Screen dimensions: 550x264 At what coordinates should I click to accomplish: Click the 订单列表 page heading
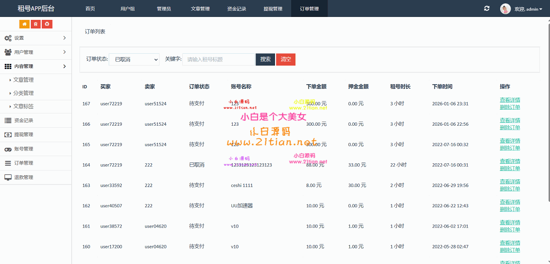tap(95, 32)
